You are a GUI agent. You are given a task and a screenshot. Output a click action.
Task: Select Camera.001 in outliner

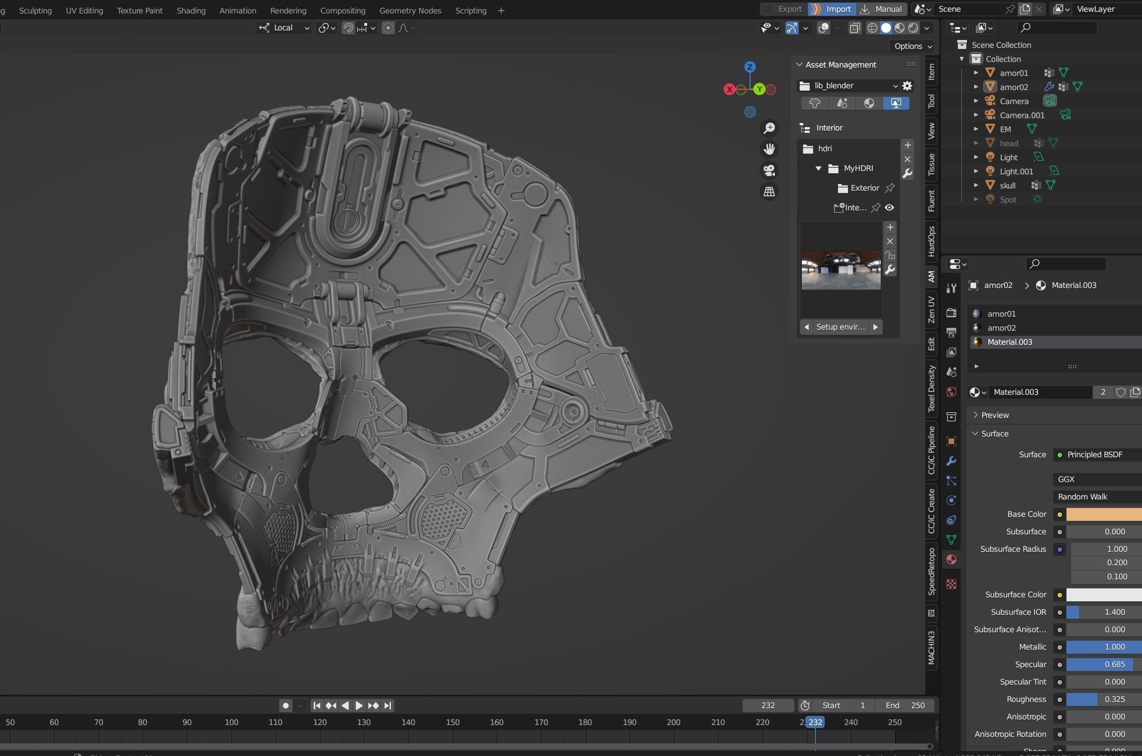[1021, 115]
